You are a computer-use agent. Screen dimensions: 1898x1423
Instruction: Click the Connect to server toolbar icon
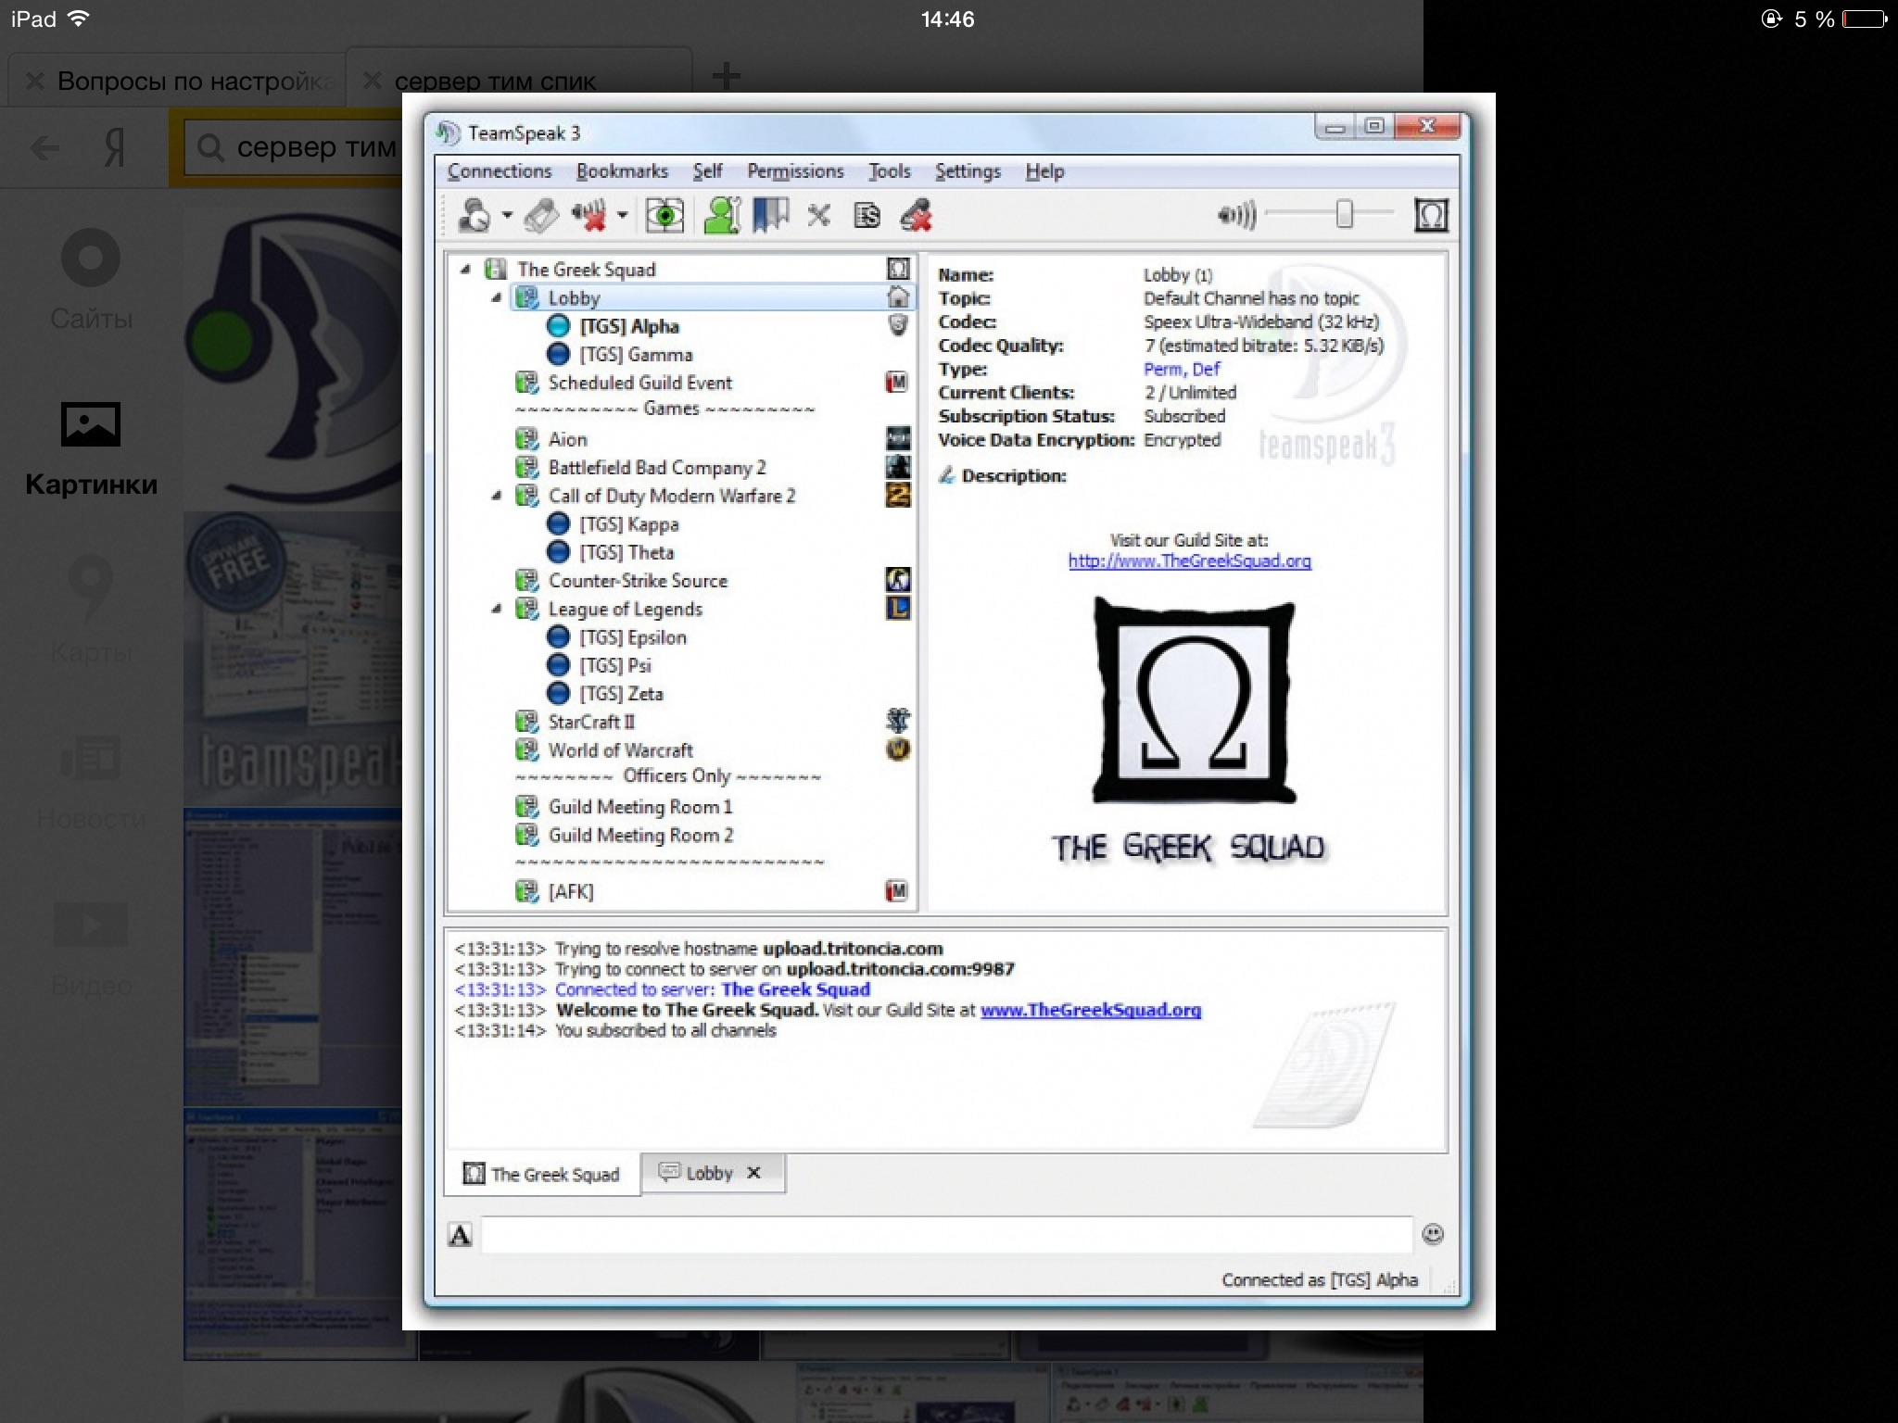474,216
